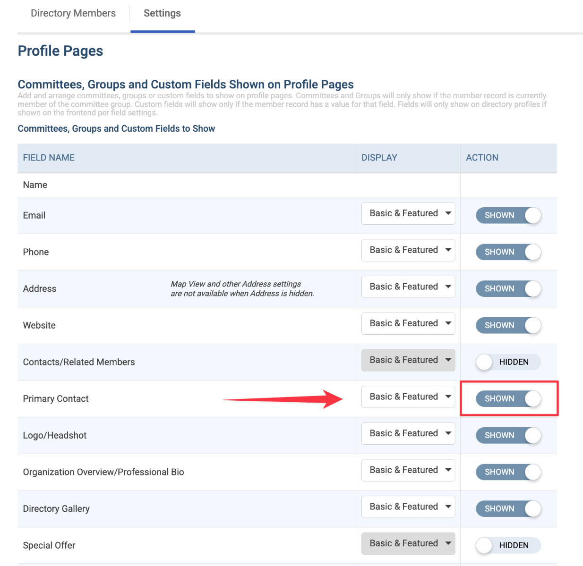This screenshot has height=566, width=583.
Task: Show the Contacts/Related Members field
Action: pyautogui.click(x=508, y=362)
